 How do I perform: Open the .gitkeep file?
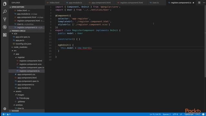[x=21, y=101]
